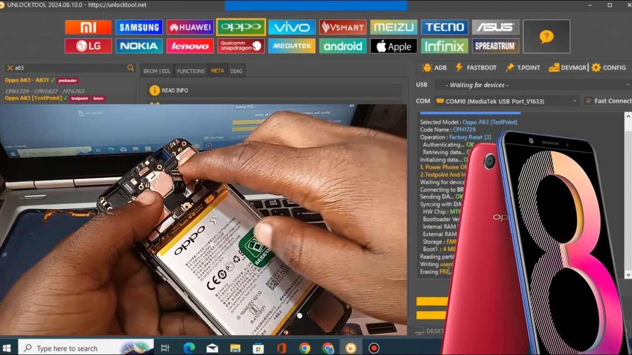Choose the Samsung brand tile
Viewport: 632px width, 355px height.
(x=139, y=27)
